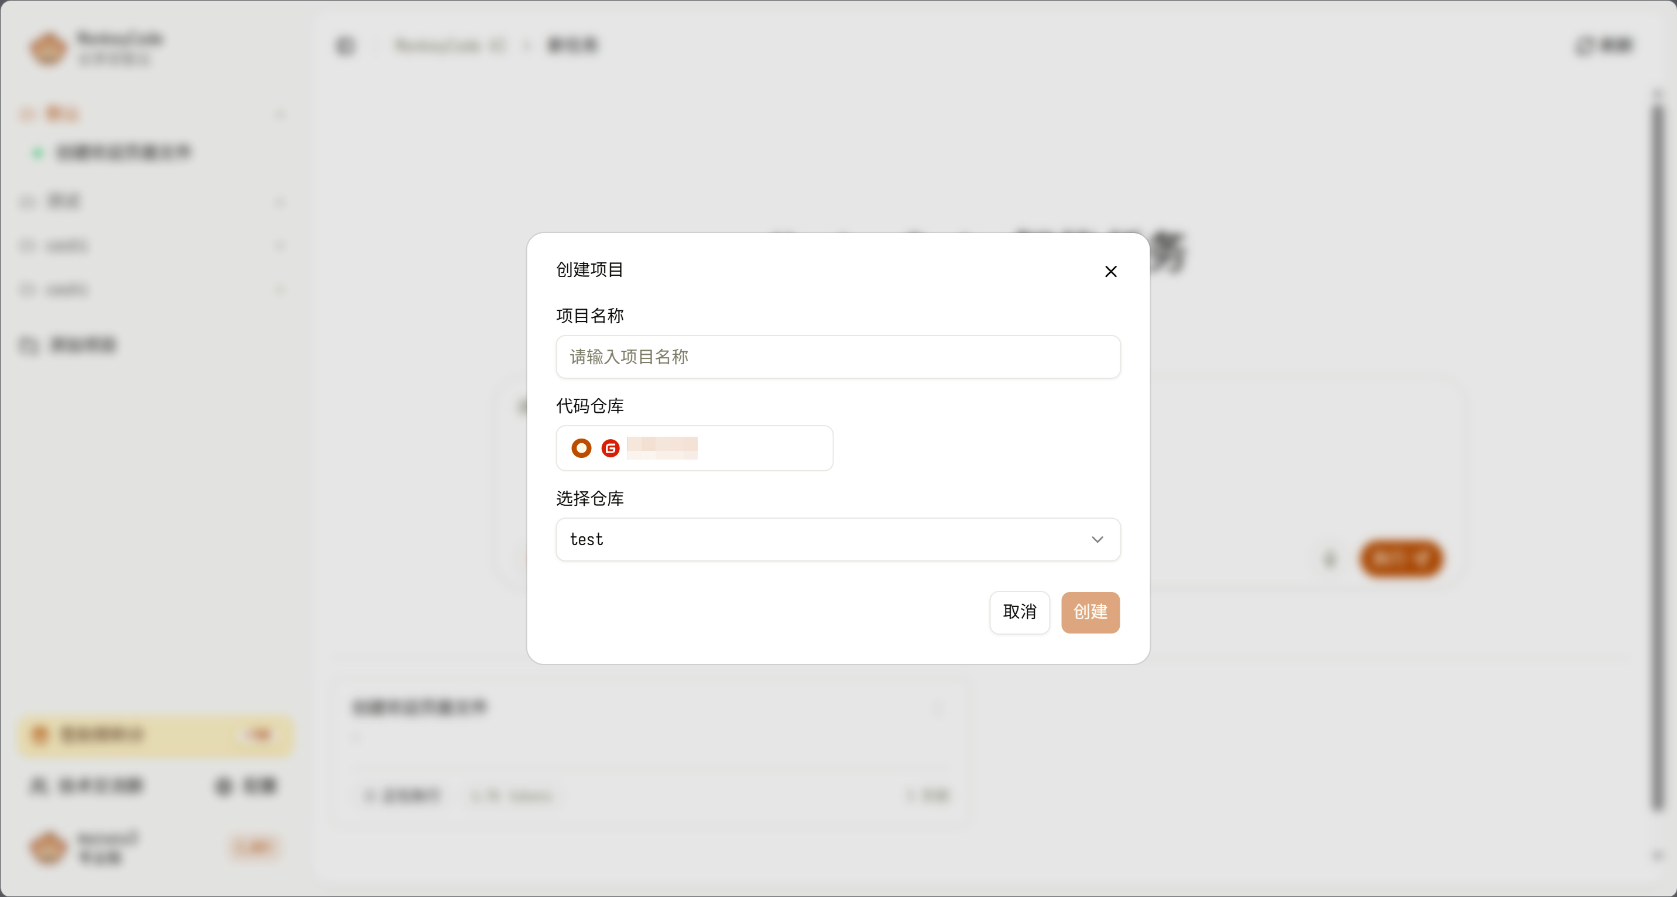Click the yellow banner in the sidebar
The image size is (1677, 897).
(155, 735)
